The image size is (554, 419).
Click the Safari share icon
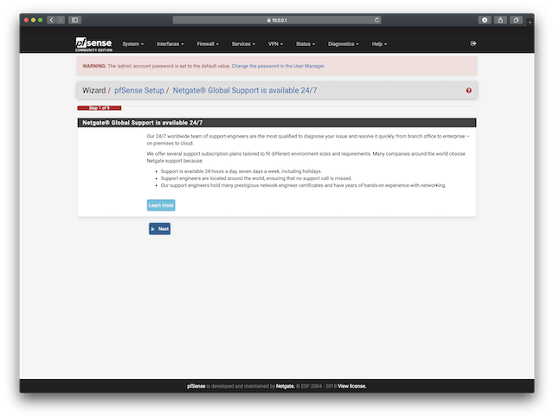[x=500, y=20]
